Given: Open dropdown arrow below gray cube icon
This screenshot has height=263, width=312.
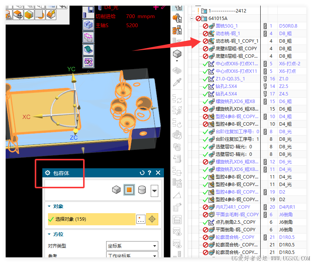Looking at the screenshot, I should [177, 61].
